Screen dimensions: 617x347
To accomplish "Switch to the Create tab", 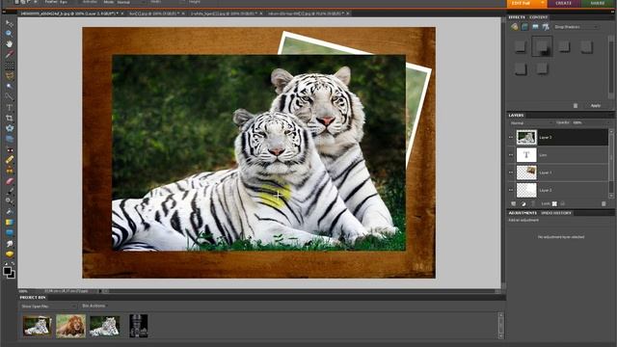I will 563,3.
